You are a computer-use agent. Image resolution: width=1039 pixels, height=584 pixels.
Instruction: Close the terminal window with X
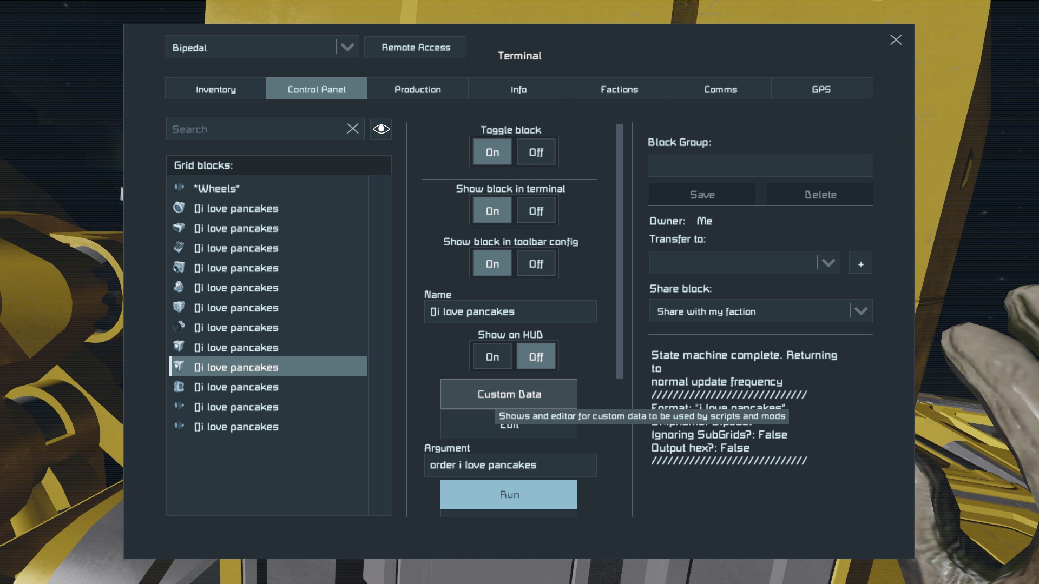pyautogui.click(x=896, y=40)
